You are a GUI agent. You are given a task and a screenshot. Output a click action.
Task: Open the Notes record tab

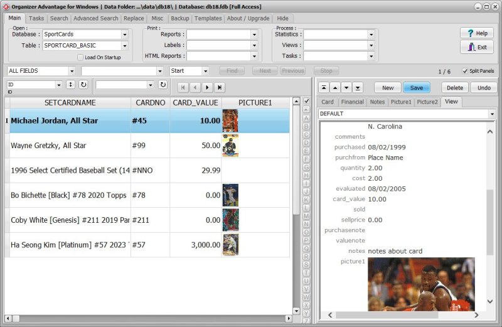[377, 102]
